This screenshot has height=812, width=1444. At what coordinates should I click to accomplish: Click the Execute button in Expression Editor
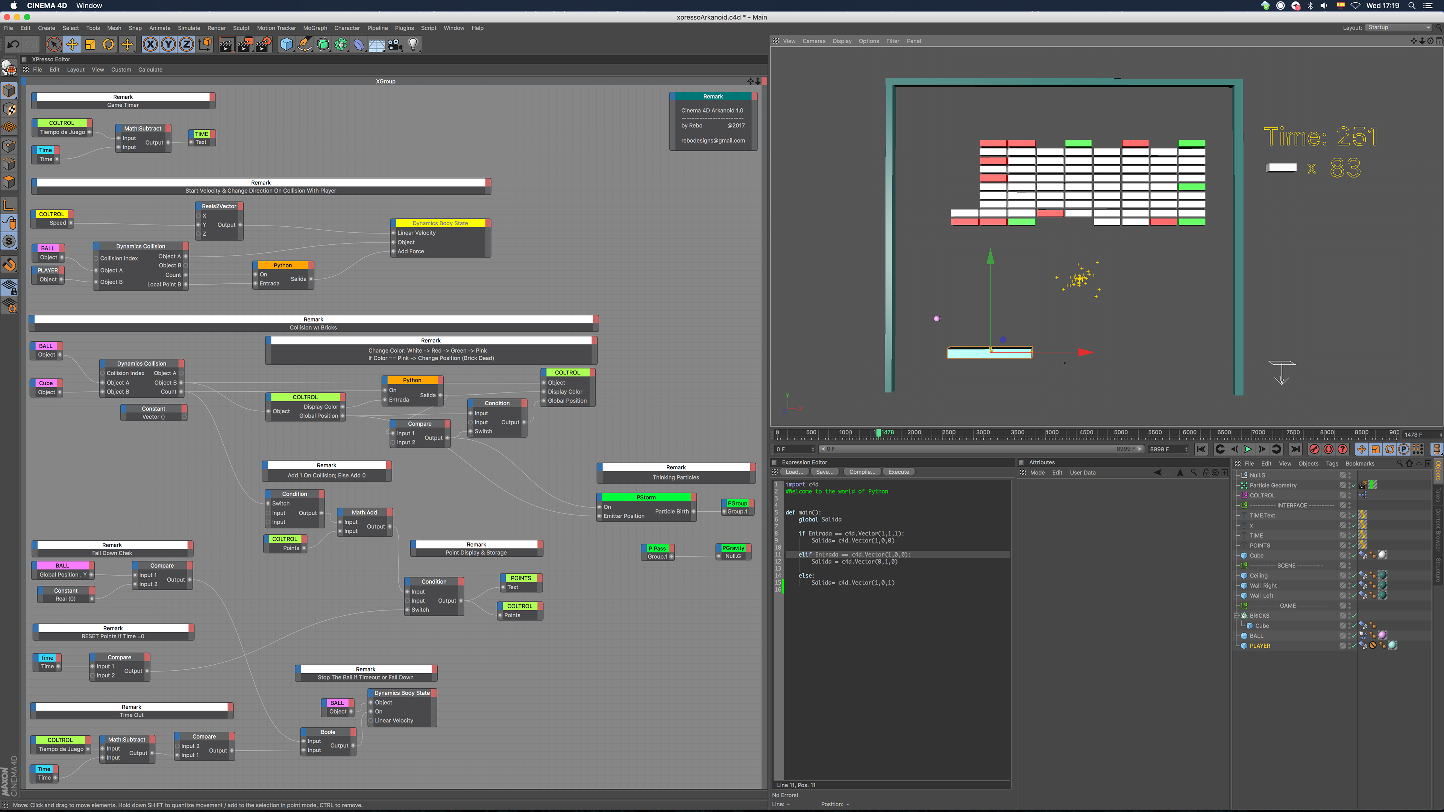(x=899, y=472)
